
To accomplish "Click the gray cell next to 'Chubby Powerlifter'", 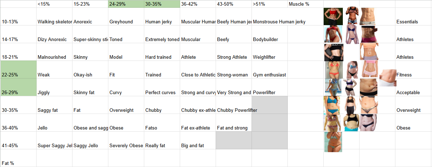I will click(x=270, y=105).
